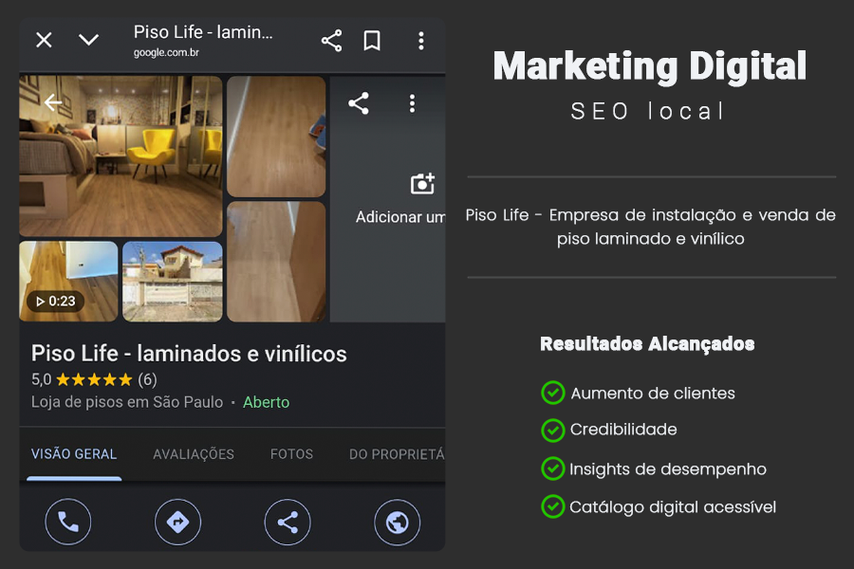Click the 'Insights de desempenho' text

[668, 469]
